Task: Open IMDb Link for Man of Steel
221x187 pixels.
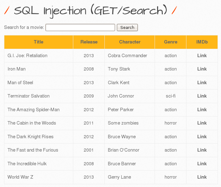Action: click(202, 83)
